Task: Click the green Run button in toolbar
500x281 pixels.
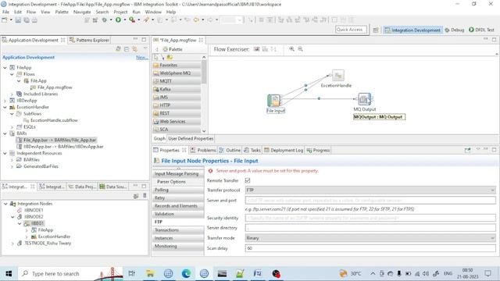Action: tap(118, 20)
